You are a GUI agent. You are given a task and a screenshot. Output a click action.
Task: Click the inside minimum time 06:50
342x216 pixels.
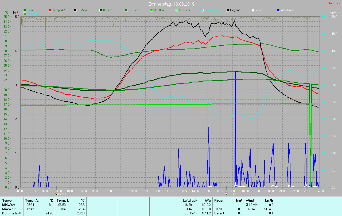coord(62,205)
